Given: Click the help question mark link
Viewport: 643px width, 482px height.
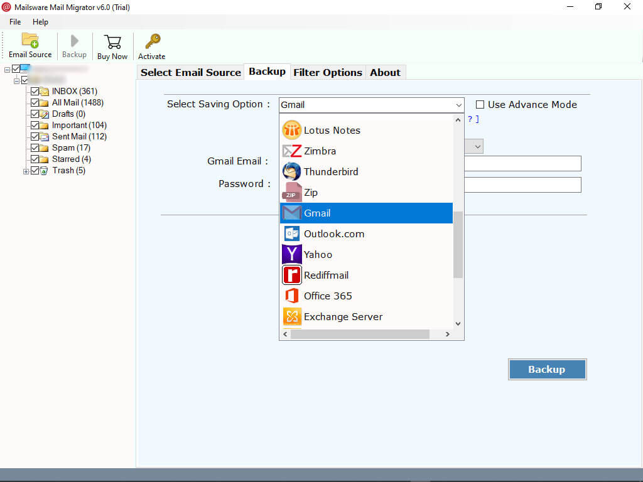Looking at the screenshot, I should click(x=469, y=119).
